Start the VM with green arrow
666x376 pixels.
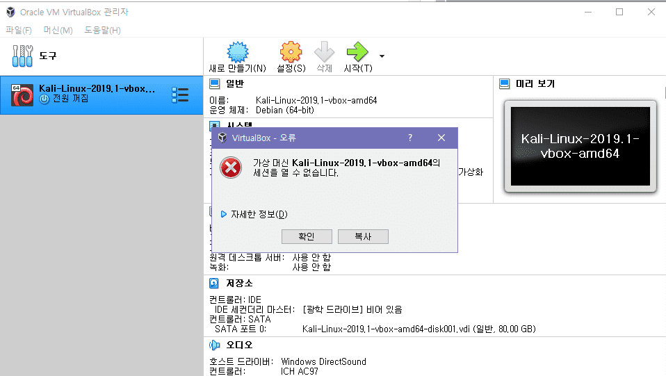[x=357, y=52]
